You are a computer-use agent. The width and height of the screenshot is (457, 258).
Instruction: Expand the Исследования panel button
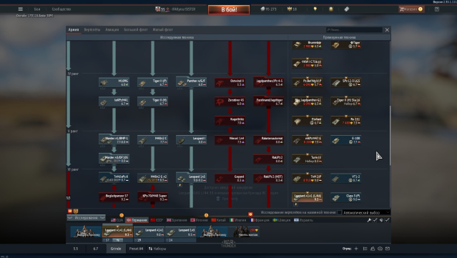(87, 218)
